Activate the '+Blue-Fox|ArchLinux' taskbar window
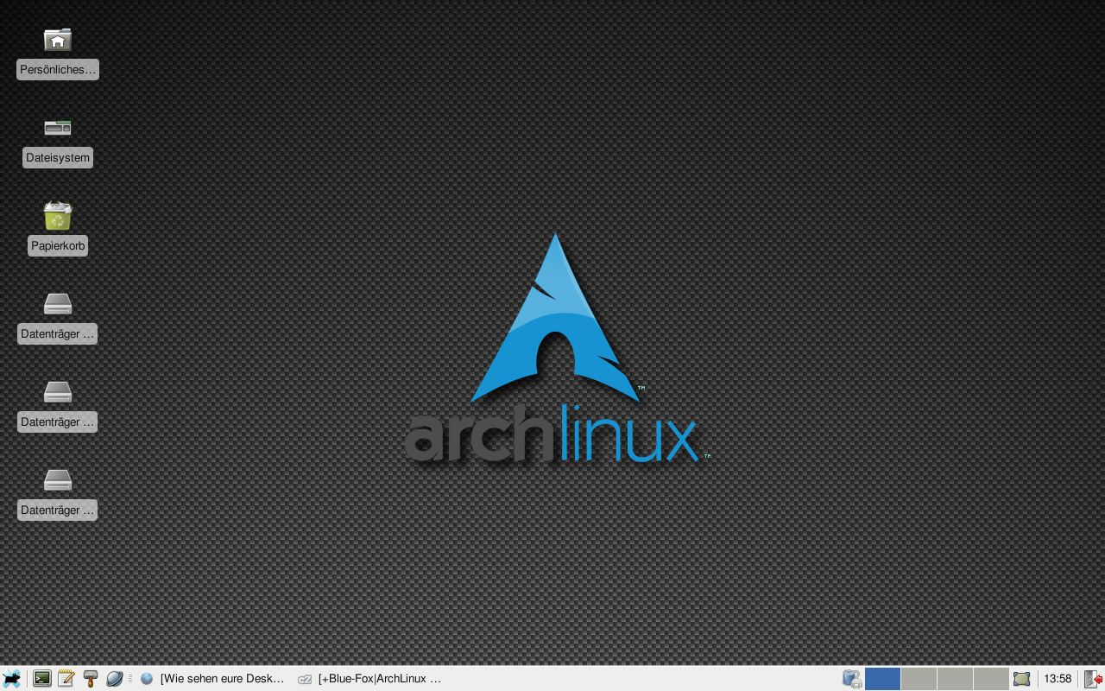Screen dimensions: 1105x691 371,679
